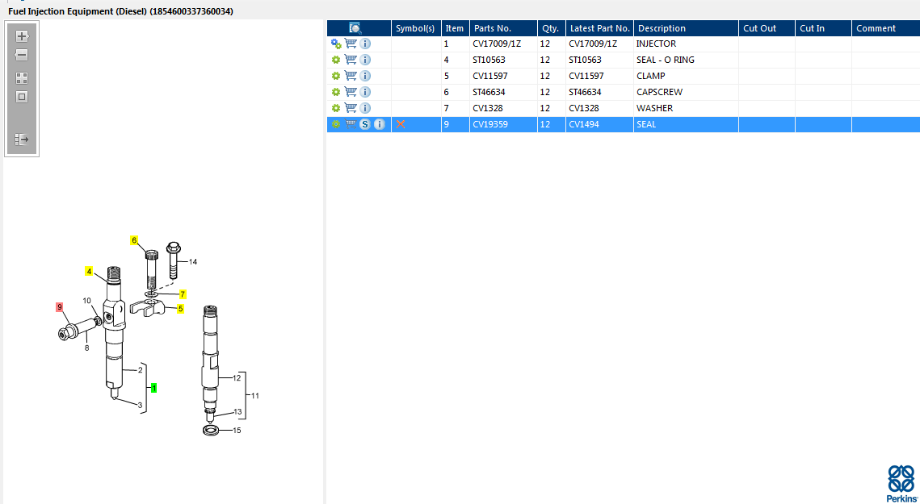Screen dimensions: 920x504
Task: Show info for SEAL - O RING
Action: [x=365, y=60]
